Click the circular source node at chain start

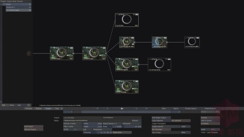(x=29, y=53)
